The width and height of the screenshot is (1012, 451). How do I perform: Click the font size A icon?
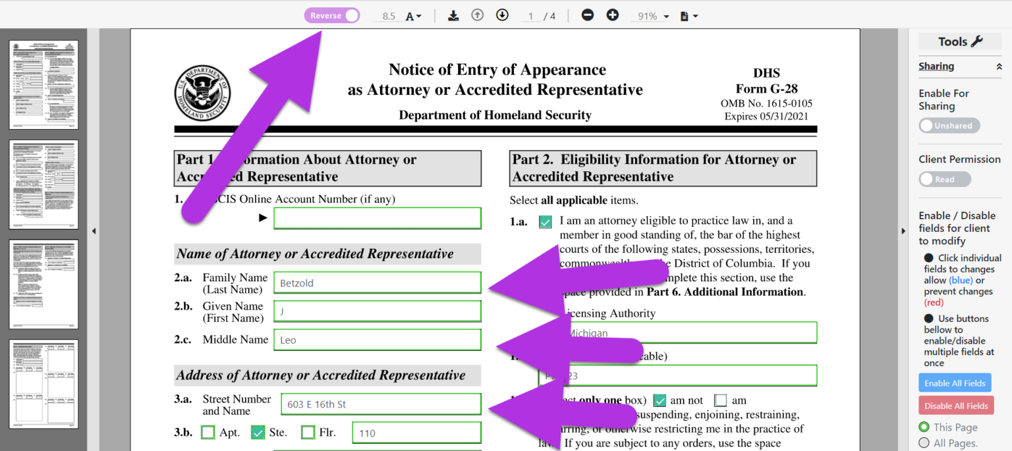(x=410, y=14)
